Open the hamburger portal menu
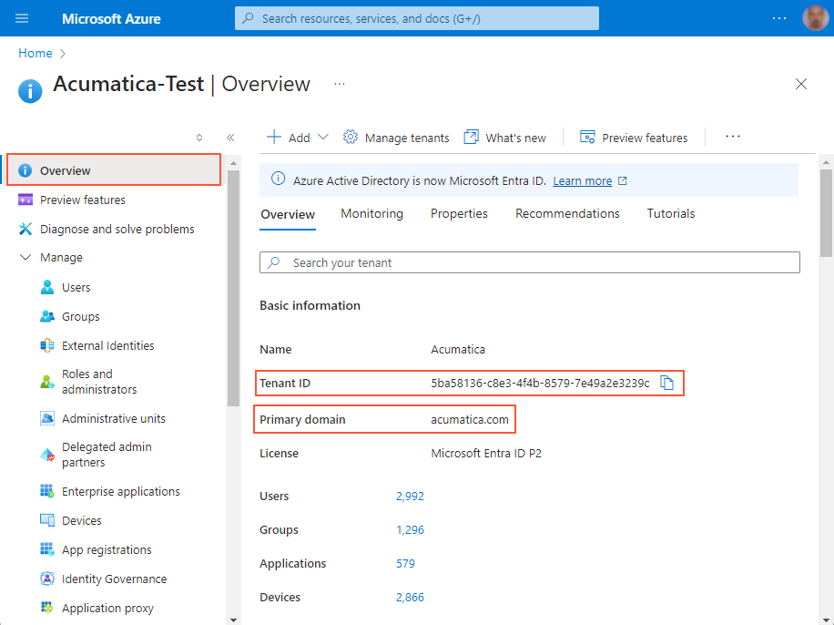The width and height of the screenshot is (834, 625). (22, 18)
